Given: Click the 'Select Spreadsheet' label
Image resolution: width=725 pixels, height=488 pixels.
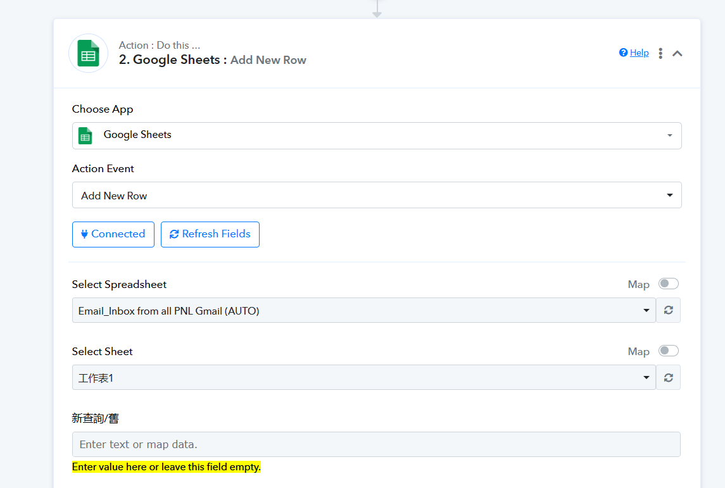Looking at the screenshot, I should point(119,284).
